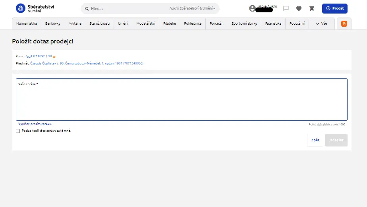367x207 pixels.
Task: Click the orange Aukro icon in the category bar
Action: pyautogui.click(x=344, y=24)
